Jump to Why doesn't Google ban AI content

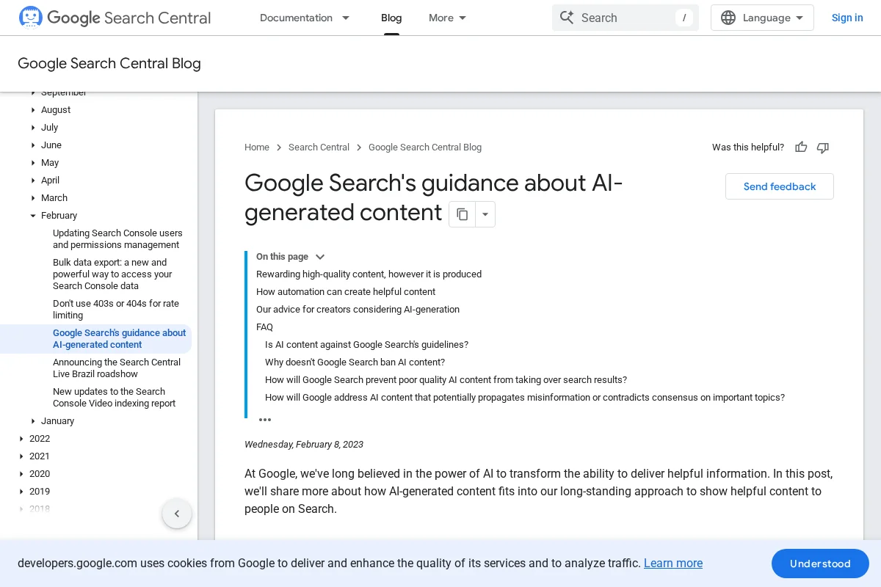(x=355, y=362)
